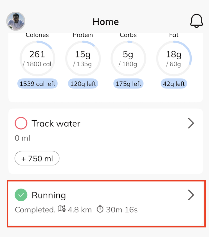
Task: Toggle the Track water red circle
Action: 21,123
